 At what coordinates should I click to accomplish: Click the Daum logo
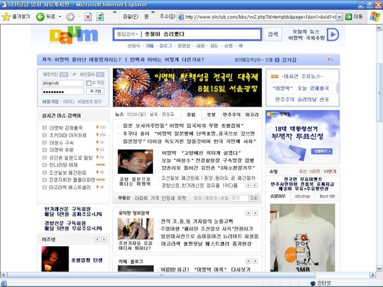(74, 35)
